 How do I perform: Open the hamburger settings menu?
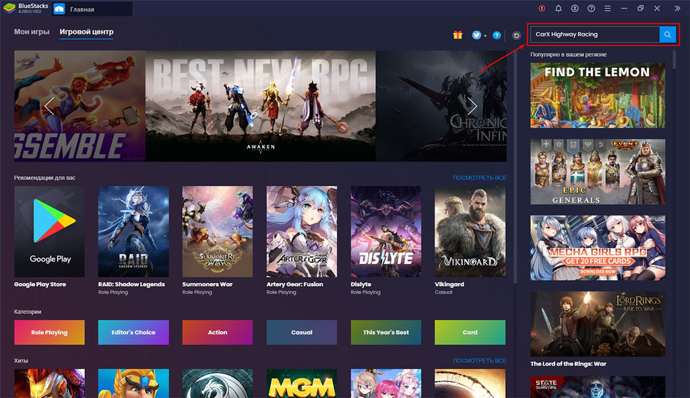pos(607,8)
